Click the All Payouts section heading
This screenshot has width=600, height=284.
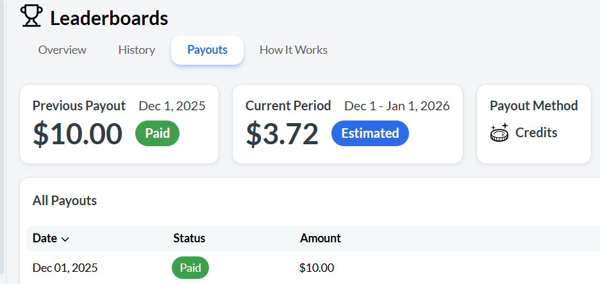click(65, 201)
